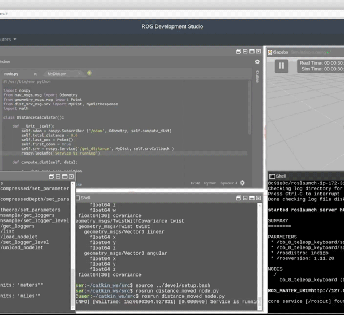Switch to the MyDist.srv tab
The height and width of the screenshot is (315, 344).
point(57,74)
